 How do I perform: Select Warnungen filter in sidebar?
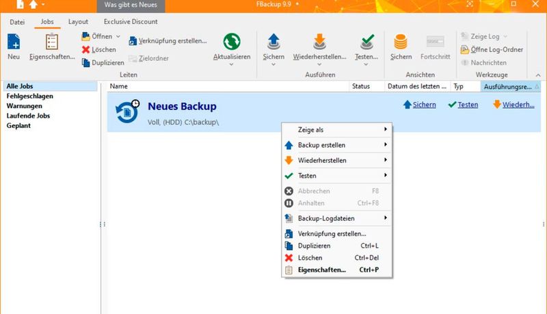[x=24, y=106]
